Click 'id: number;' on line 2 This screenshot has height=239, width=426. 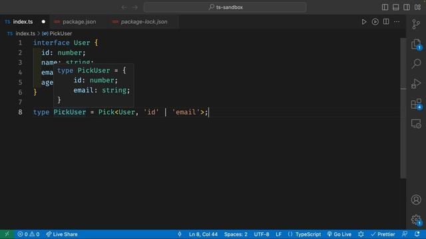[x=63, y=52]
